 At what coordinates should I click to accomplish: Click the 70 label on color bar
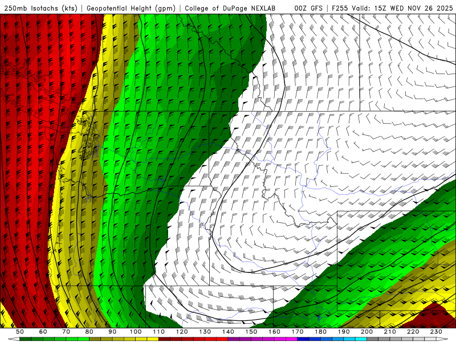(66, 332)
